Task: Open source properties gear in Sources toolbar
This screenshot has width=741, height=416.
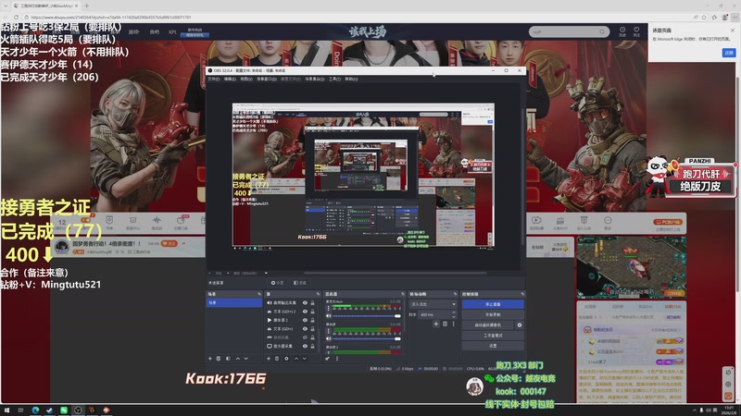Action: point(286,359)
